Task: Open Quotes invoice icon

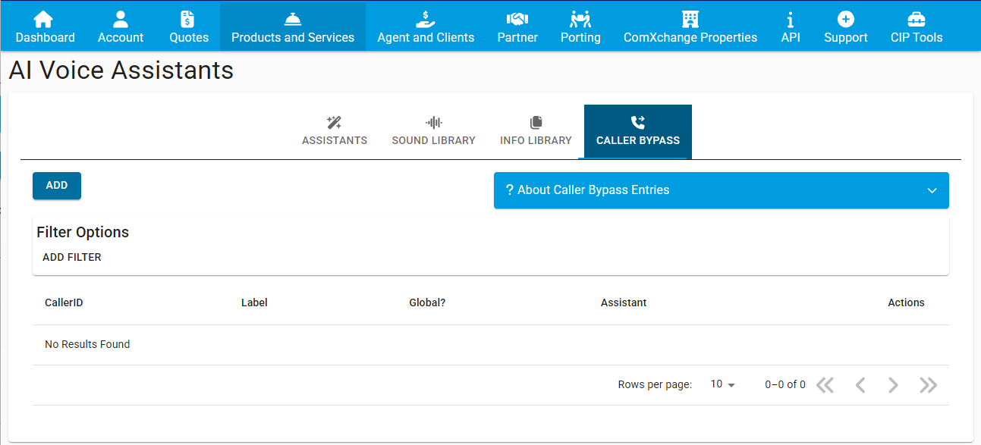Action: pos(188,19)
